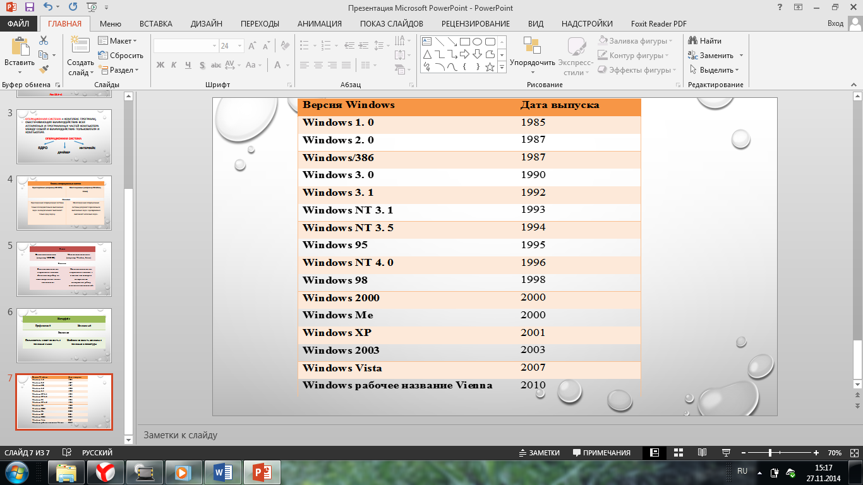Toggle text shadow S formatting

pos(202,65)
